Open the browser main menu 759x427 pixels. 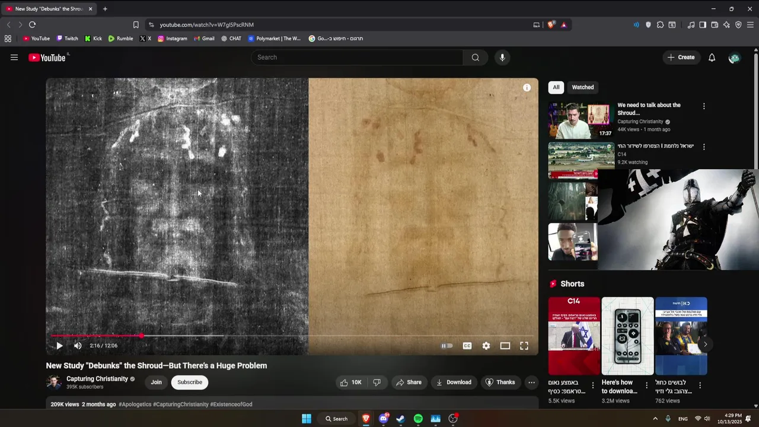(x=750, y=25)
